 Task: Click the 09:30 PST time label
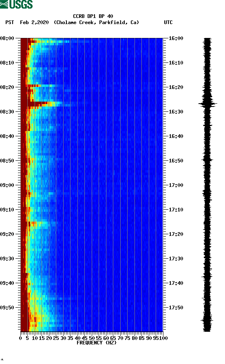point(7,259)
